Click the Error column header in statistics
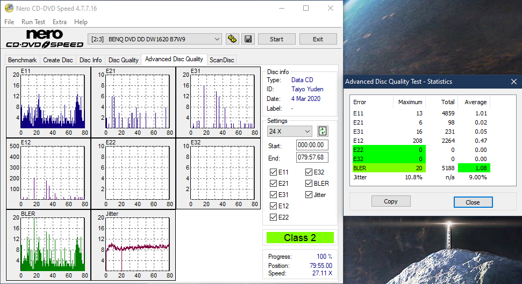The image size is (522, 284). (360, 102)
